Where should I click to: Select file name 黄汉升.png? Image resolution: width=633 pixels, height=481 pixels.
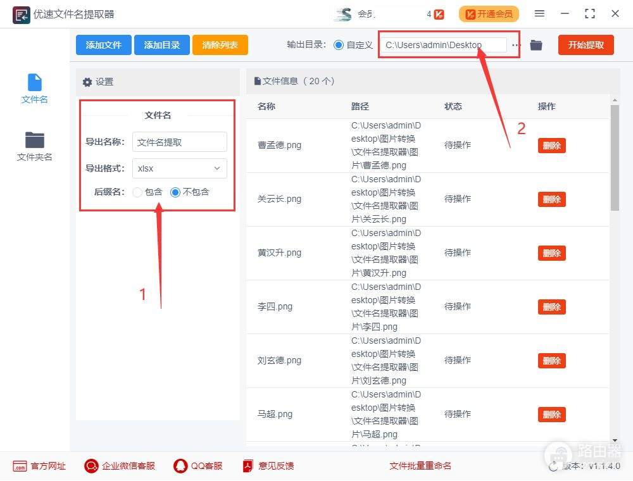tap(279, 253)
